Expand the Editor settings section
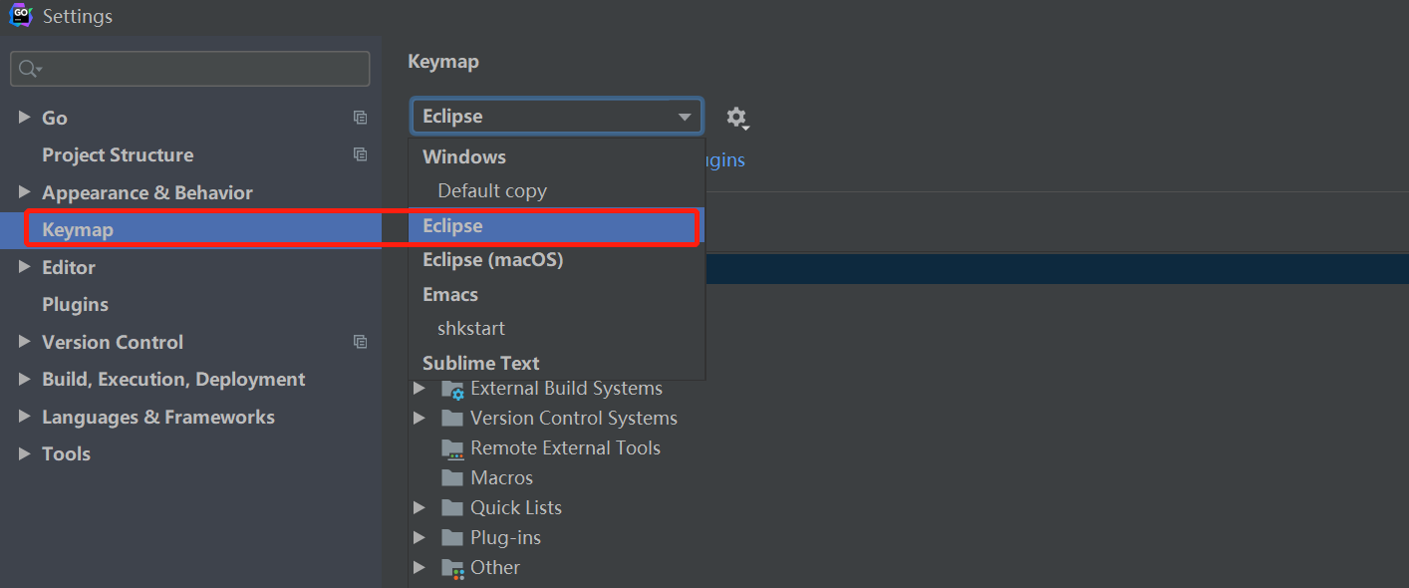 (x=24, y=267)
